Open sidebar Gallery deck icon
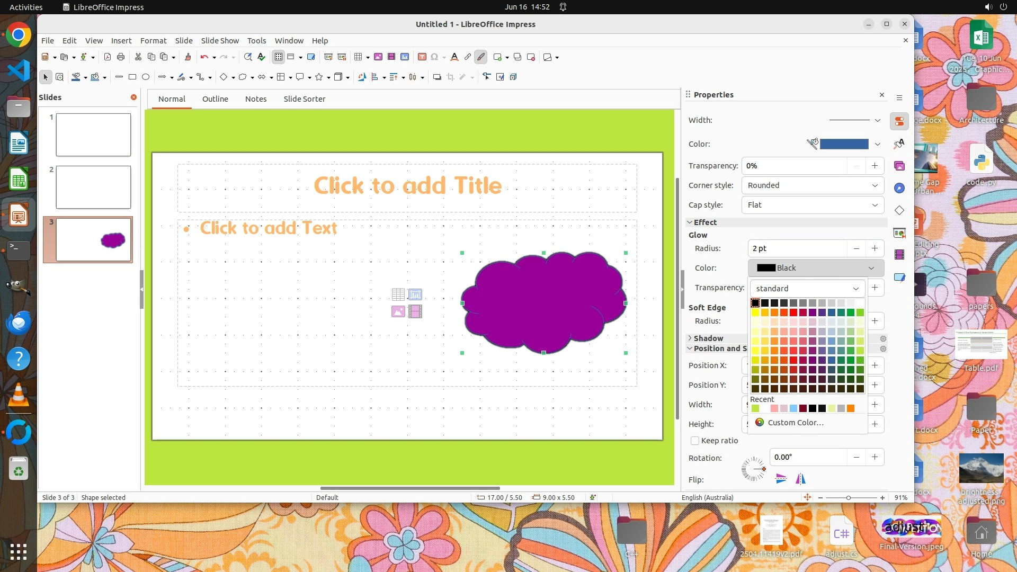This screenshot has width=1017, height=572. tap(899, 166)
